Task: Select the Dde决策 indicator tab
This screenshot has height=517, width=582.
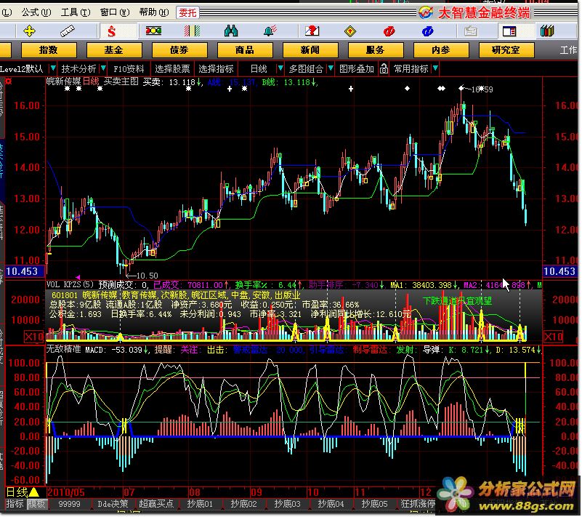Action: [113, 504]
